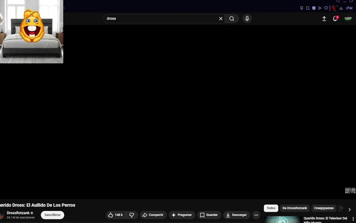Click the magnifier search button
Viewport: 356px width, 223px height.
[x=231, y=19]
